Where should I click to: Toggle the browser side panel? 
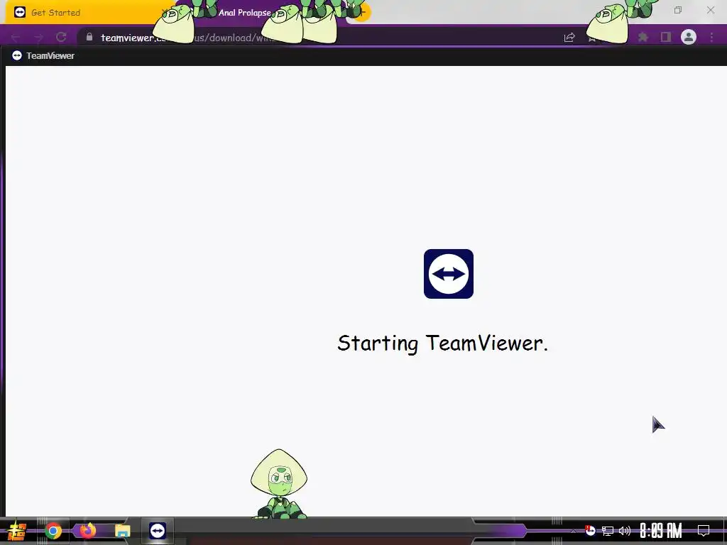[666, 37]
